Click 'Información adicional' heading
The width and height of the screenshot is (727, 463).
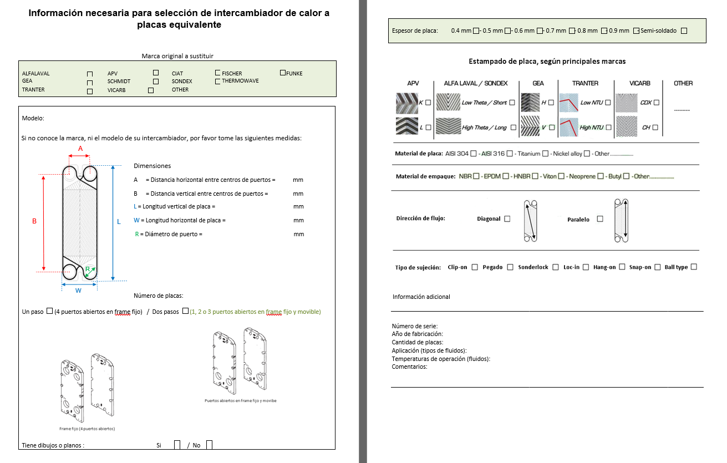[421, 297]
